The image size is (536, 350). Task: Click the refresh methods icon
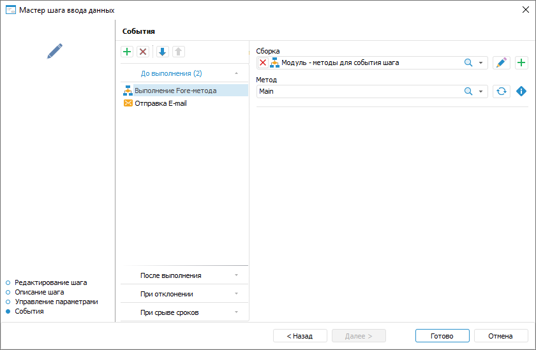[x=502, y=91]
